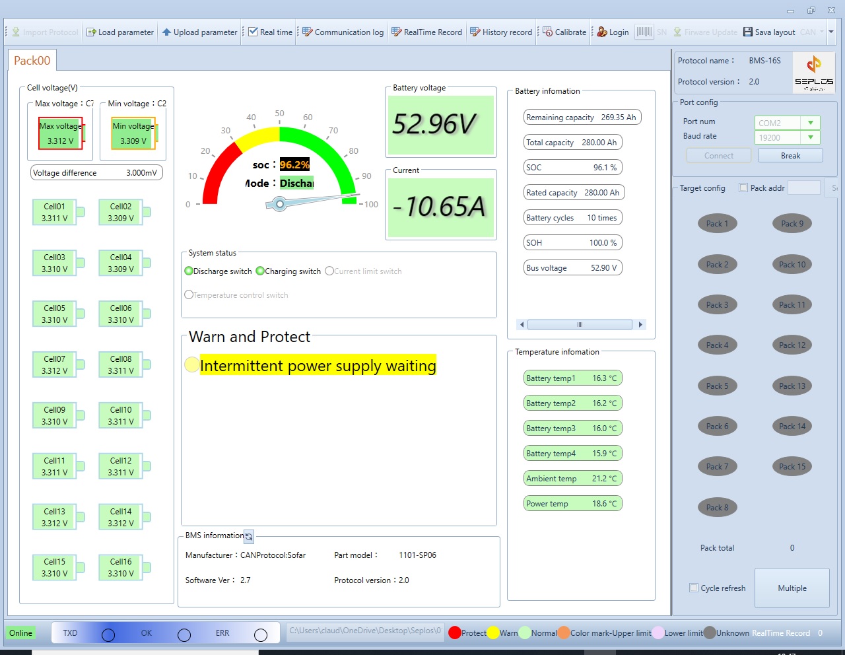This screenshot has height=655, width=845.
Task: Click the yellow Warn legend swatch
Action: click(x=493, y=633)
